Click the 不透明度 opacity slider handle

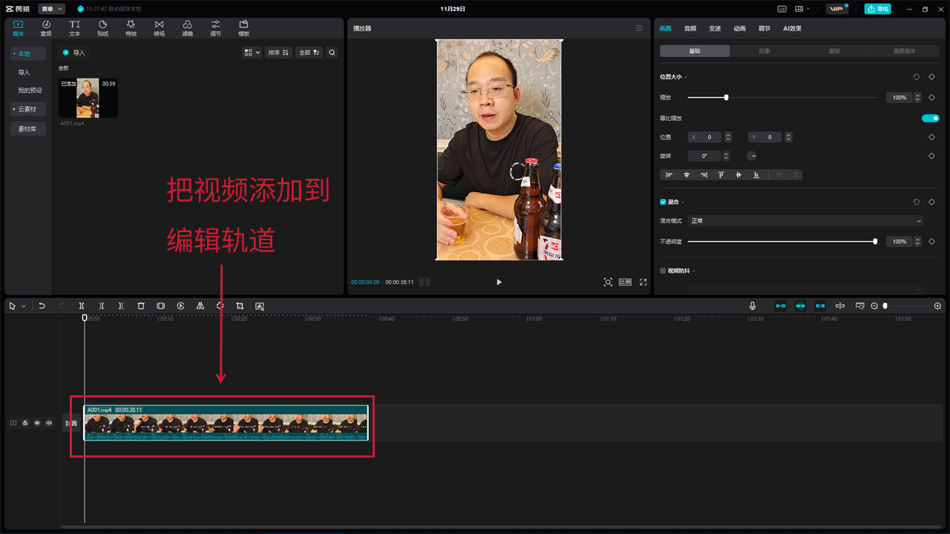click(875, 242)
